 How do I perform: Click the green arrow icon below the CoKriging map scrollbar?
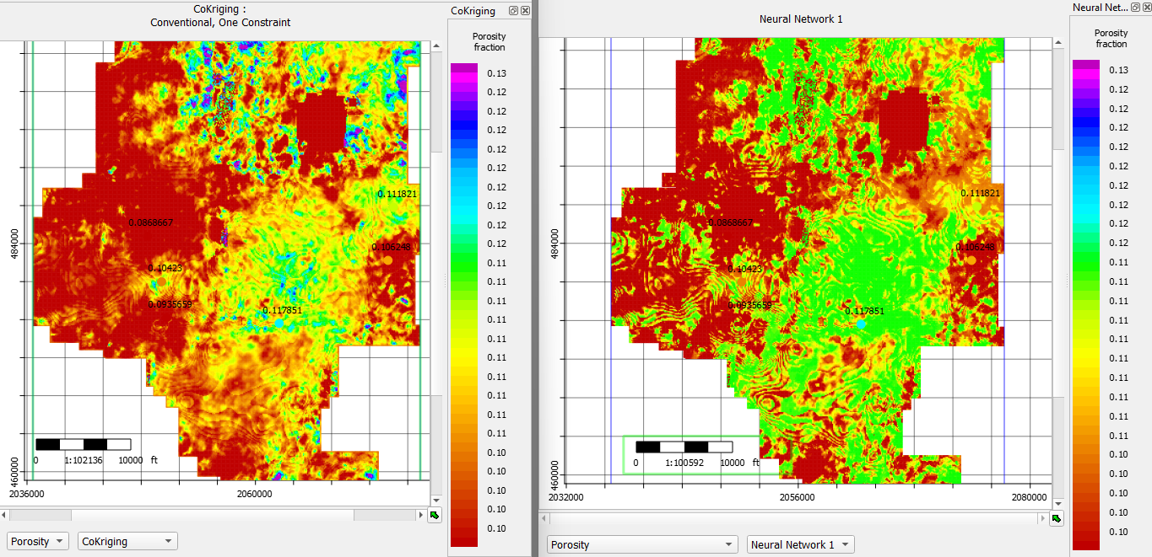[435, 516]
